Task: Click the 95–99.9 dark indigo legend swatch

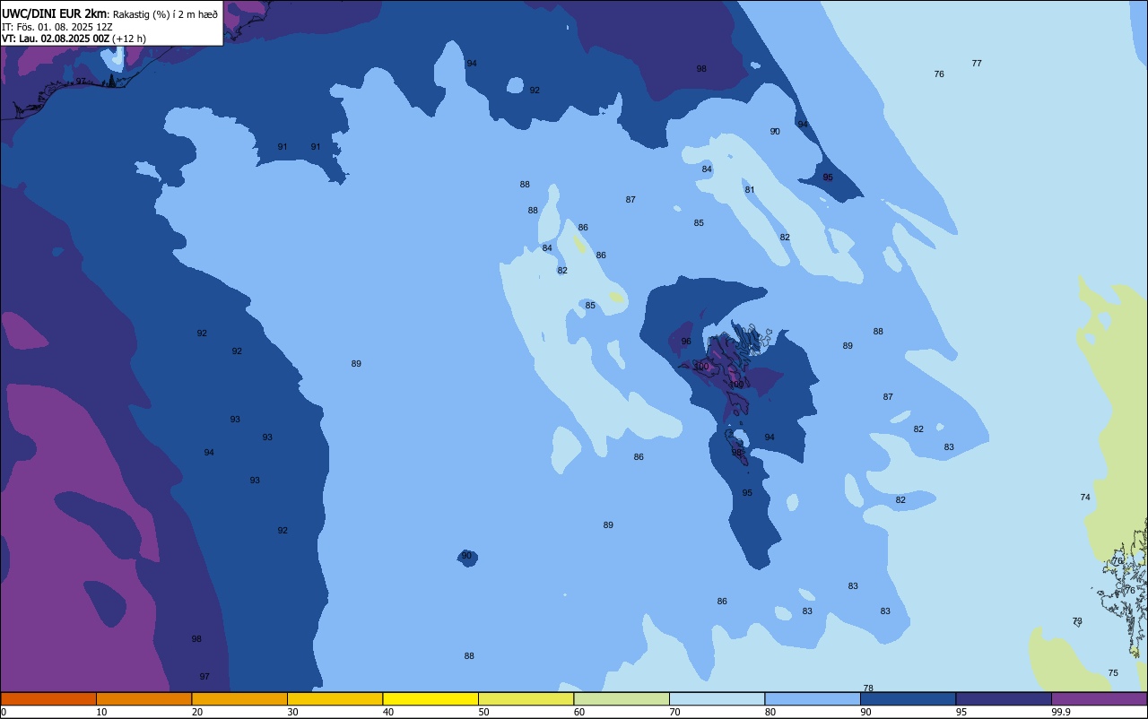Action: click(x=1004, y=698)
